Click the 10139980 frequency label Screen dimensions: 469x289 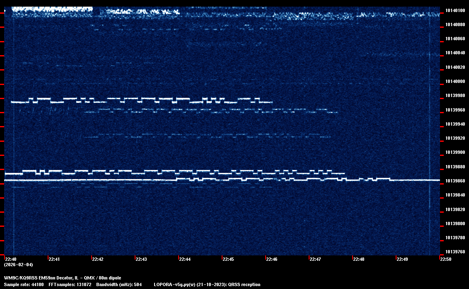[x=454, y=95]
